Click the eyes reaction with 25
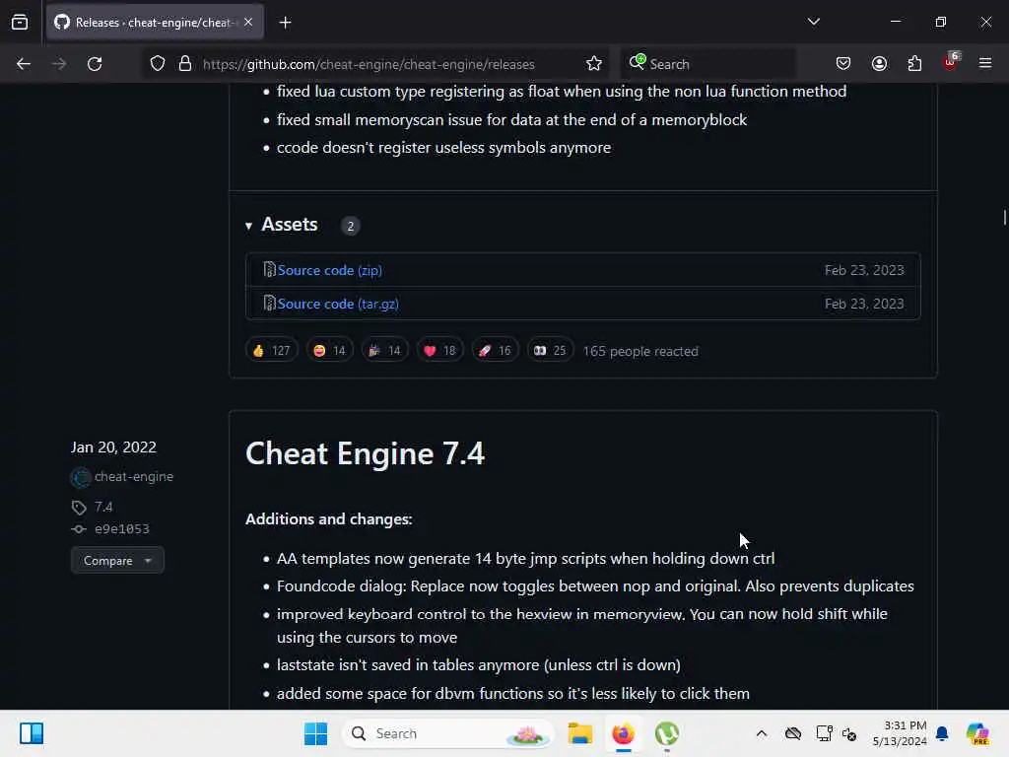The image size is (1009, 757). point(550,351)
